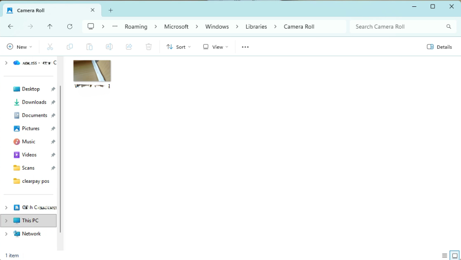Image resolution: width=461 pixels, height=260 pixels.
Task: Click the pin beside Scans
Action: point(53,168)
